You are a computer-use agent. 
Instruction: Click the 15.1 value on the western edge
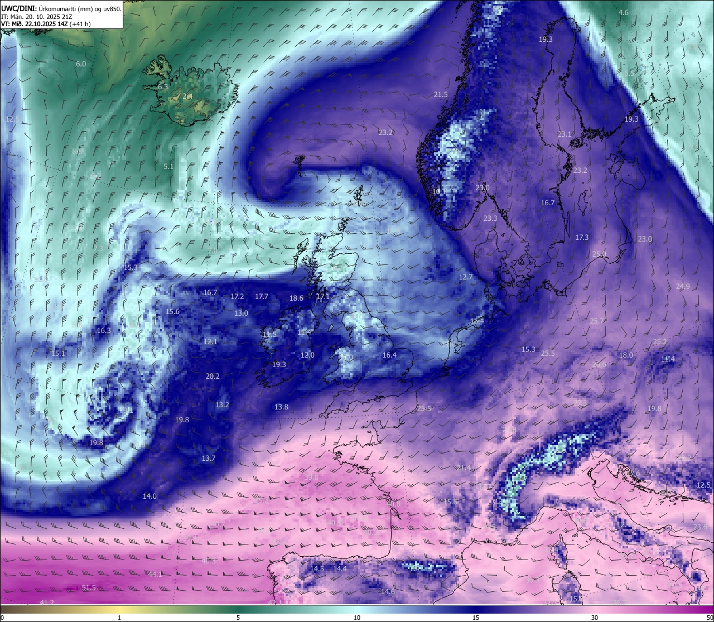pyautogui.click(x=58, y=354)
